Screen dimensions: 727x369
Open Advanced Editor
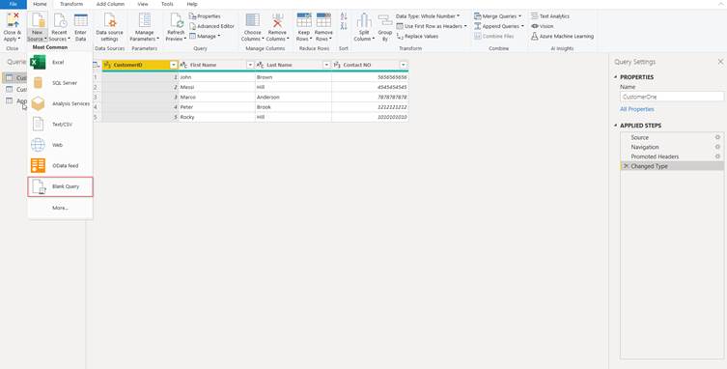[211, 26]
